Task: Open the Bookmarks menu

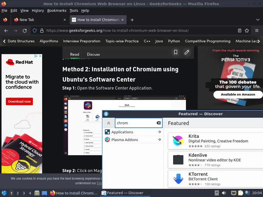Action: click(x=57, y=11)
